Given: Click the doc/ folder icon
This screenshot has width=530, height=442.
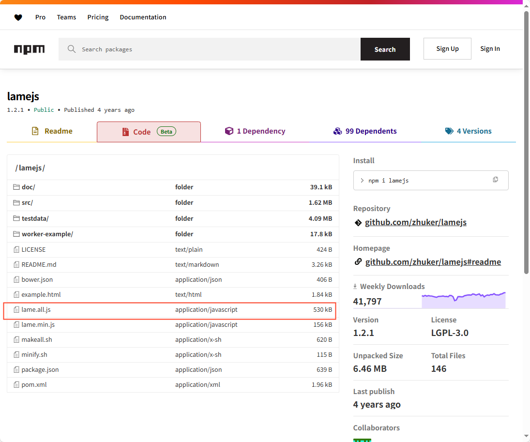Looking at the screenshot, I should pyautogui.click(x=16, y=187).
